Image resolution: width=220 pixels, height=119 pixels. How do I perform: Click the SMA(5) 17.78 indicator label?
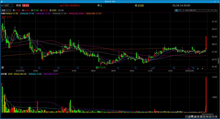tap(12, 13)
